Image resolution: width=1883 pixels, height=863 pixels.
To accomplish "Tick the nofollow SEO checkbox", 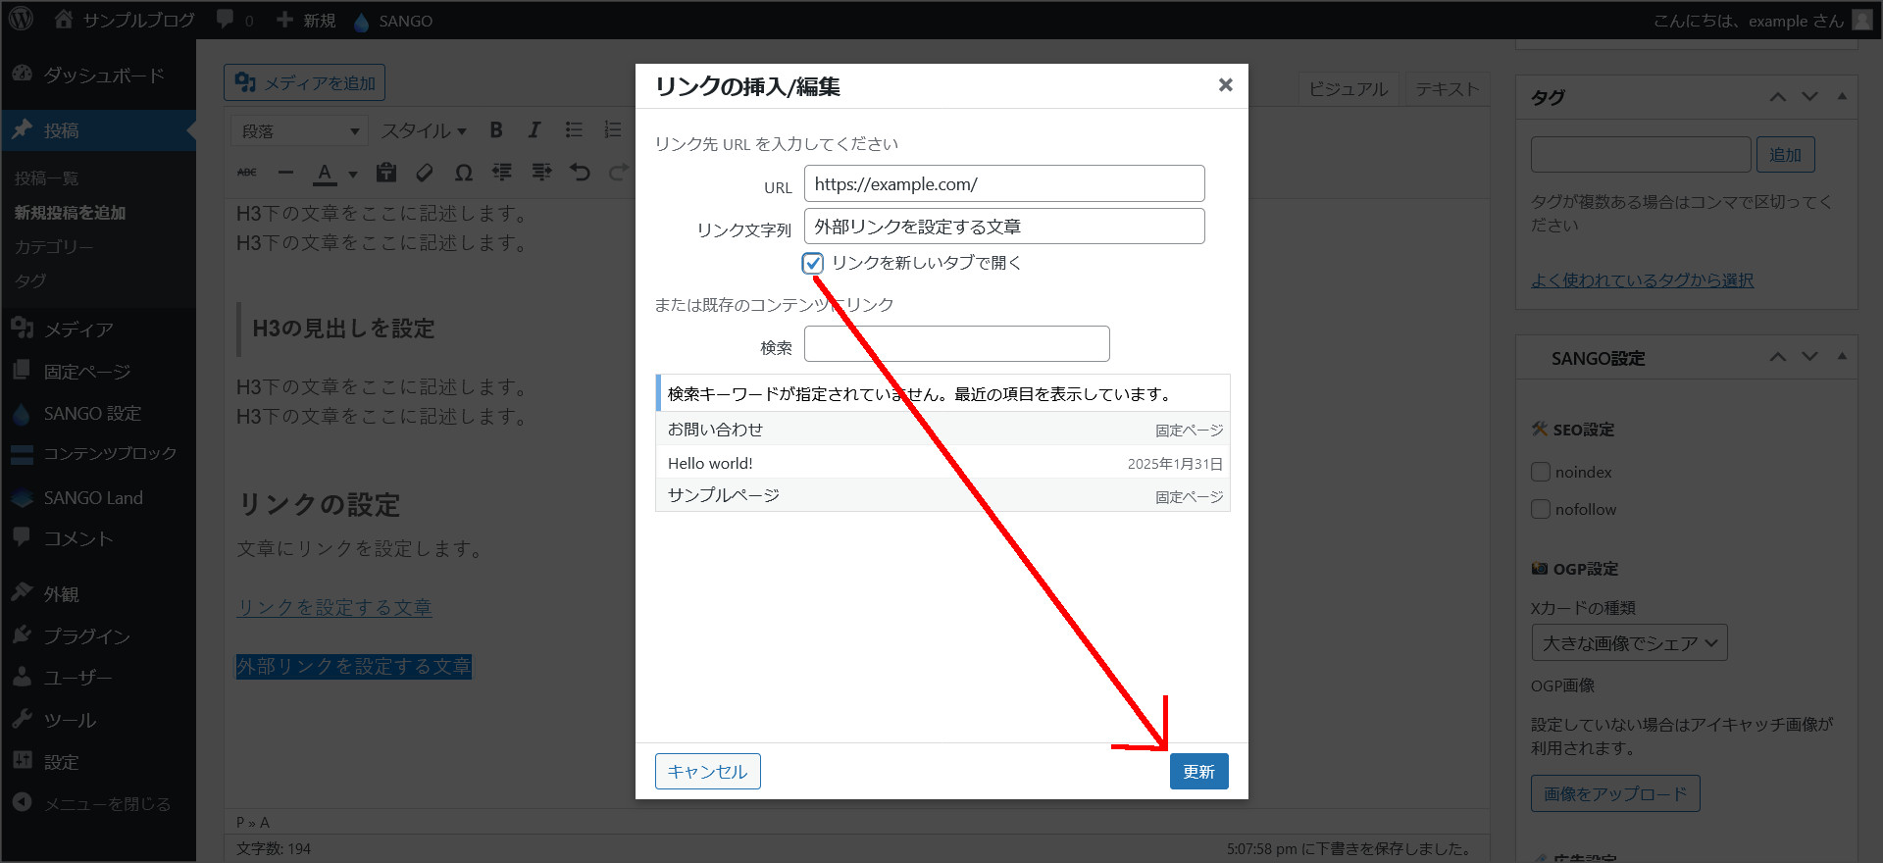I will tap(1541, 509).
